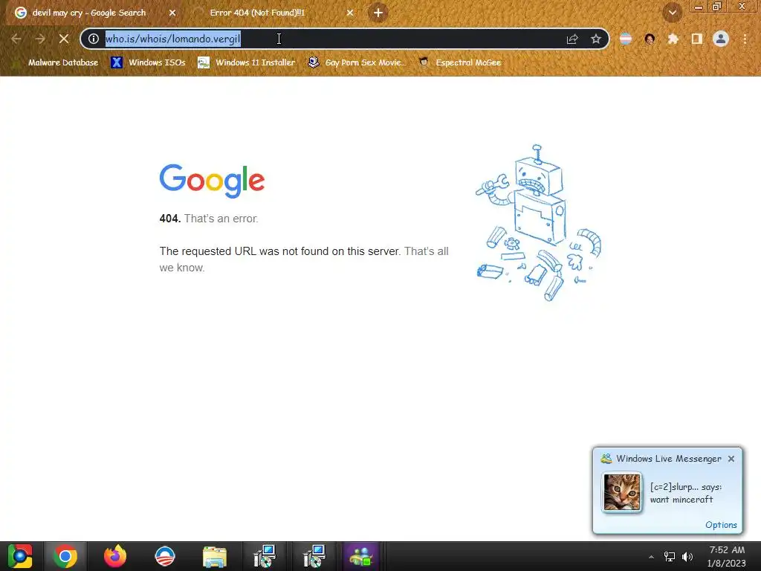Open Windows ISOs bookmark
This screenshot has width=761, height=571.
(148, 62)
